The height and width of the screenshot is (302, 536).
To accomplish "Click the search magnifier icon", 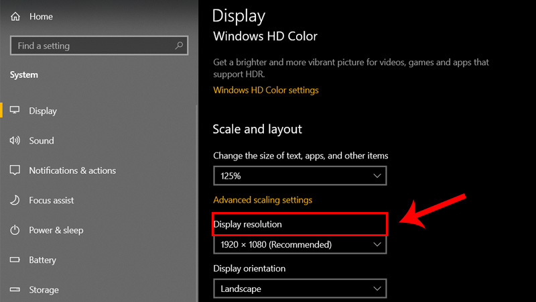I will pyautogui.click(x=179, y=46).
